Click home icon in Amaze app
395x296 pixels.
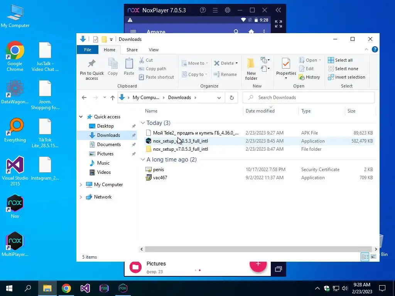point(251,32)
